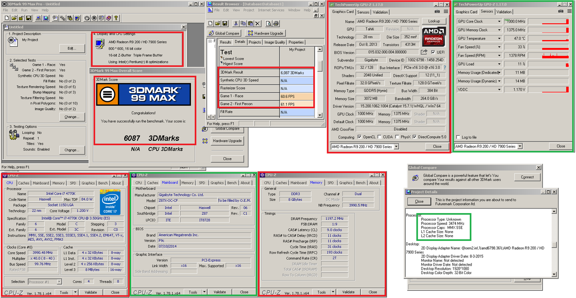
Task: Click the X Delete icon in Result Browser toolbar
Action: pyautogui.click(x=258, y=23)
